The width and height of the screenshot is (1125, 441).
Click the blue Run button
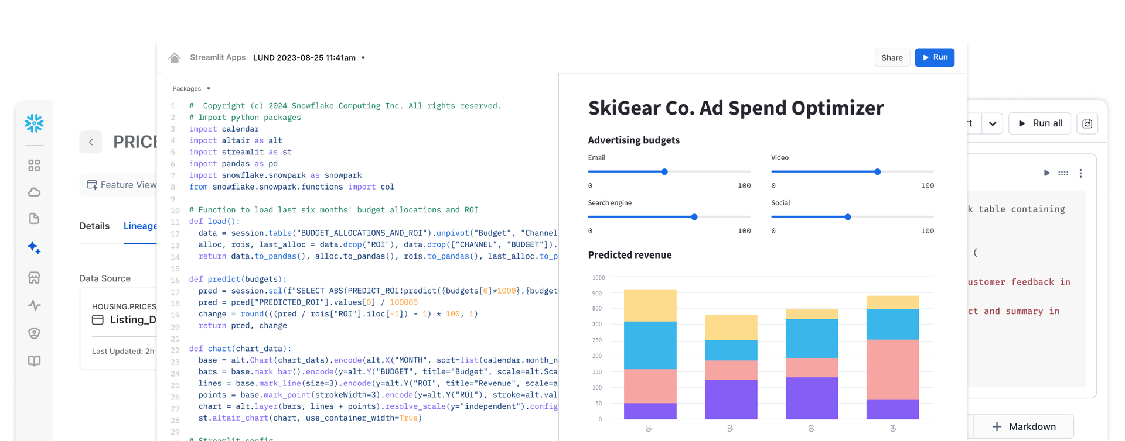click(935, 57)
